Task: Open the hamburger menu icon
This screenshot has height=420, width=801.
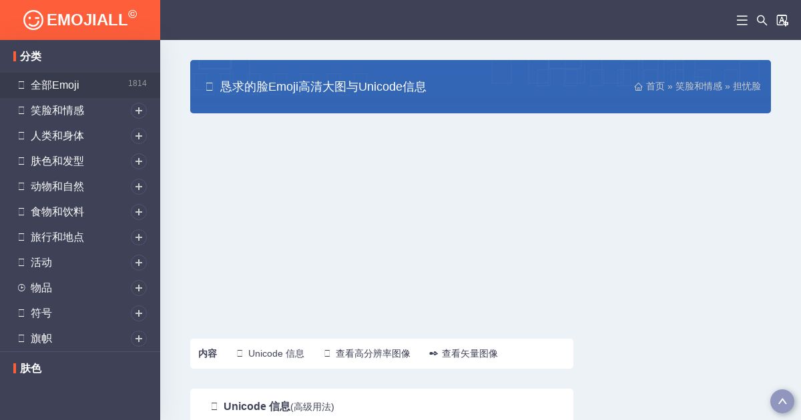Action: pos(742,21)
